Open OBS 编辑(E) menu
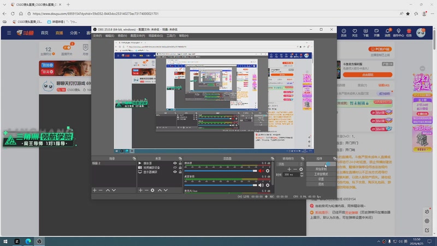 pos(110,36)
